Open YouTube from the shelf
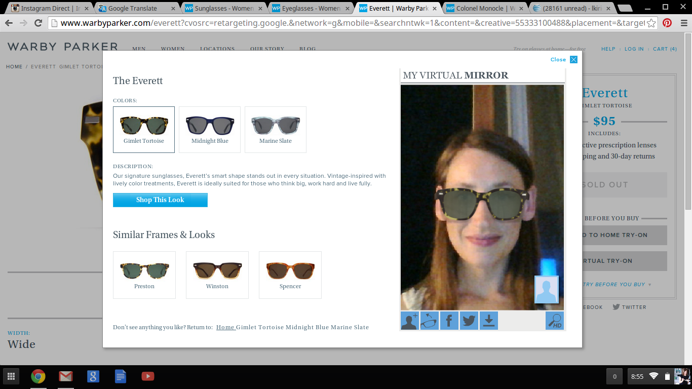 pos(147,376)
